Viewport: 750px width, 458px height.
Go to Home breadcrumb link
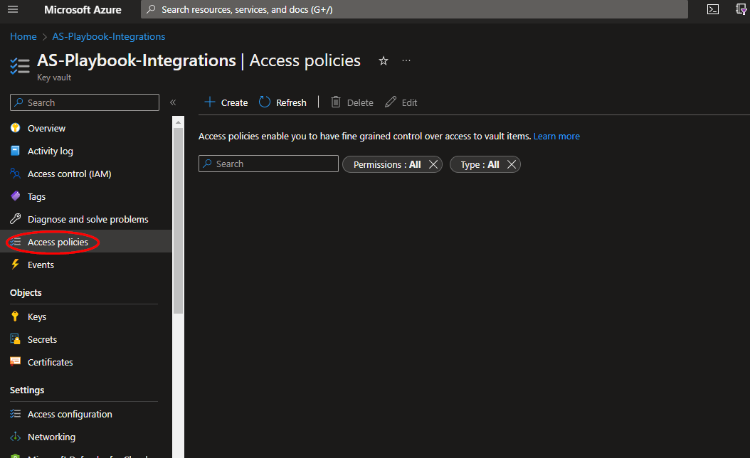23,36
